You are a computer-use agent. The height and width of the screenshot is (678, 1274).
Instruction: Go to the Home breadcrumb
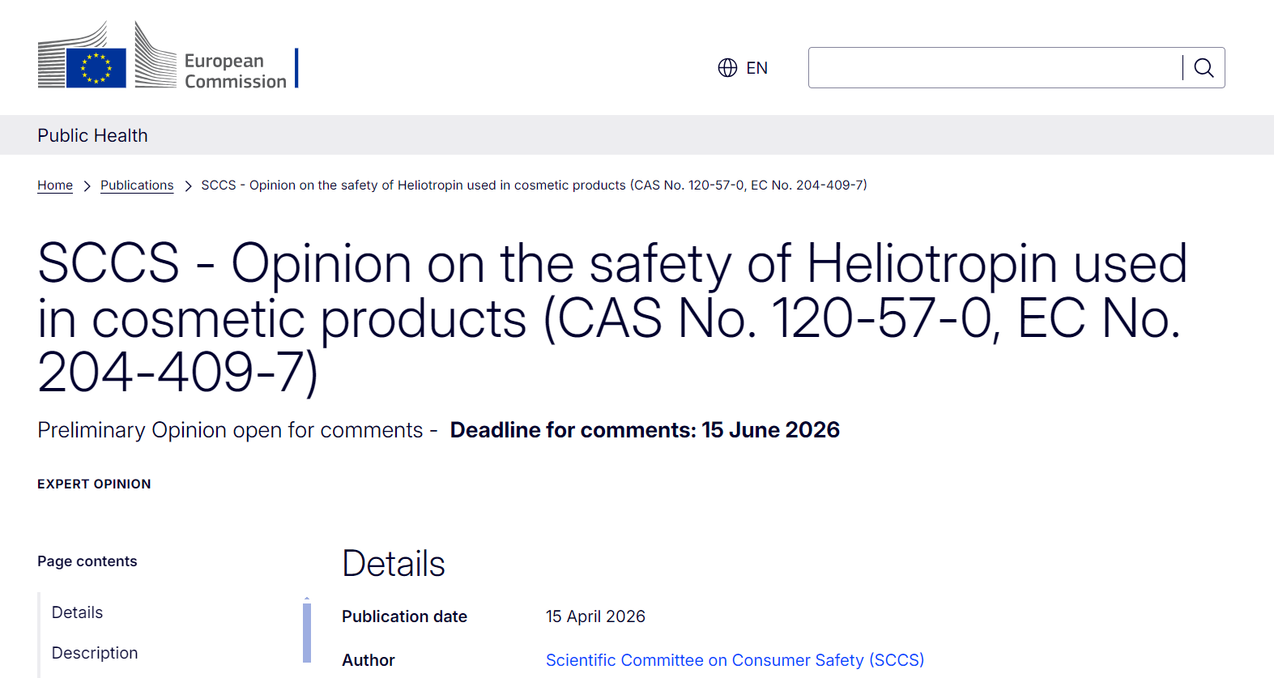click(55, 185)
